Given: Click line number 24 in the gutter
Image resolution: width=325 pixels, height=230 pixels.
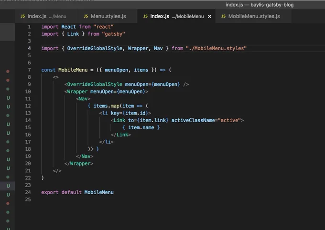Looking at the screenshot, I should click(x=28, y=192).
